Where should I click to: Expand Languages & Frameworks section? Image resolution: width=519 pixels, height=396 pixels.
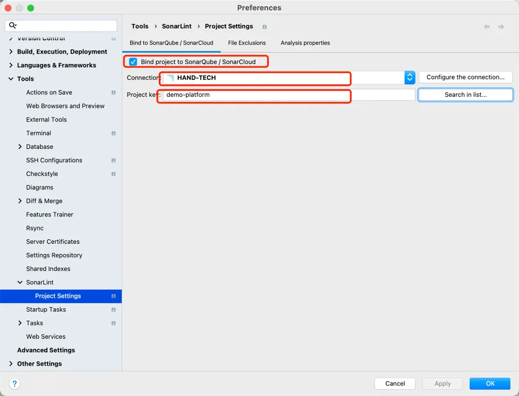tap(11, 65)
